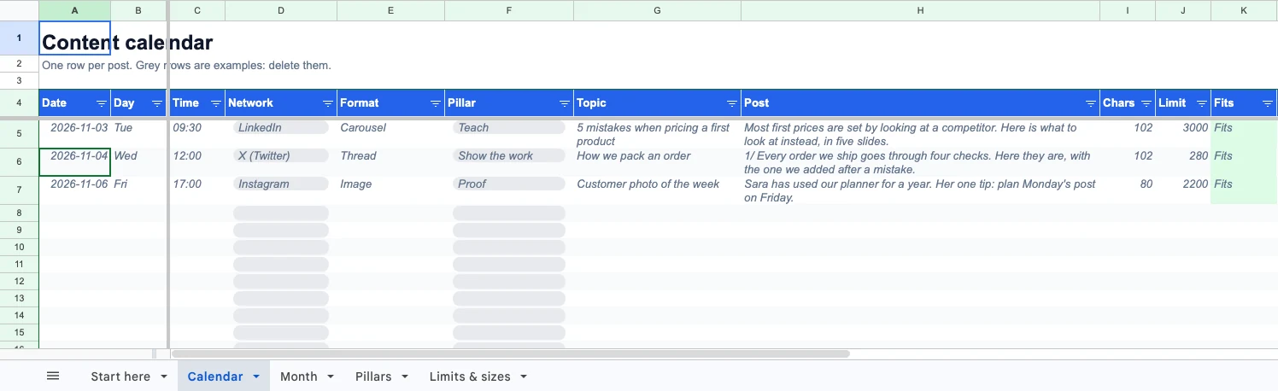This screenshot has width=1278, height=391.
Task: Open filter for Post column
Action: 1091,103
